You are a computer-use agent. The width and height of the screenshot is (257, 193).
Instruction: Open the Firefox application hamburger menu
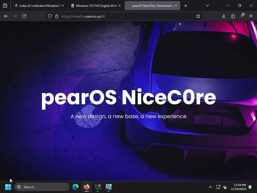click(x=251, y=16)
